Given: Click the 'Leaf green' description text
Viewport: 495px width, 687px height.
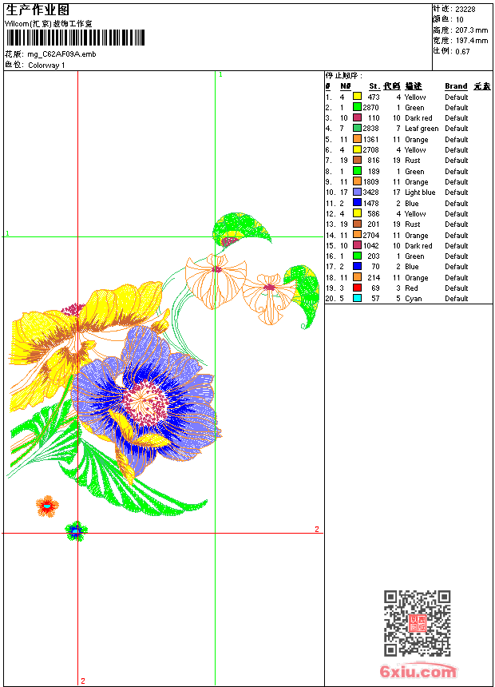Looking at the screenshot, I should [422, 129].
